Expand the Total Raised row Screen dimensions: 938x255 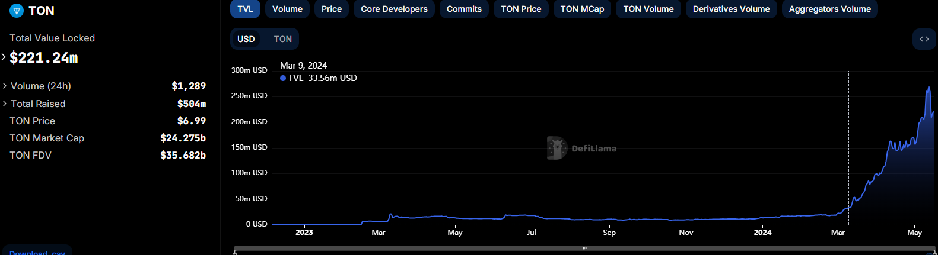(5, 104)
